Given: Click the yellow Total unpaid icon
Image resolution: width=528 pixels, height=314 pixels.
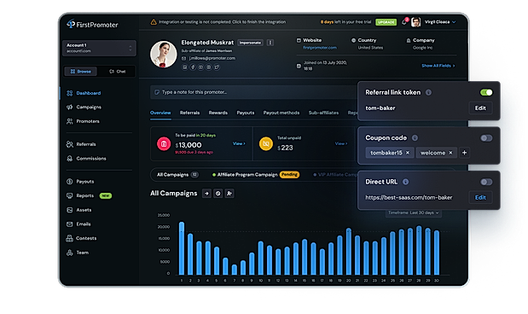Looking at the screenshot, I should [265, 144].
